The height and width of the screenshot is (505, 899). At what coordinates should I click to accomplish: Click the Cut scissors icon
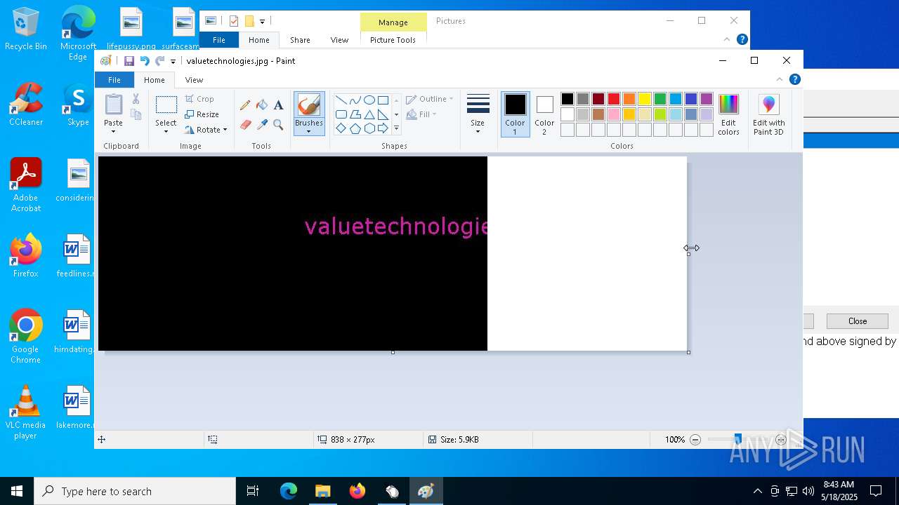click(136, 99)
